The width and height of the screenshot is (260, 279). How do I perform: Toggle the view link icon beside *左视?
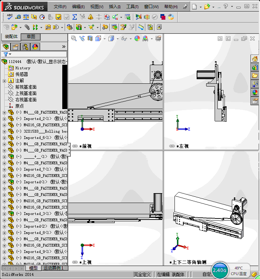172,146
